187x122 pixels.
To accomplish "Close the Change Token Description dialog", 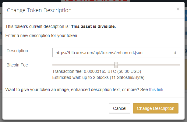I will (178, 9).
